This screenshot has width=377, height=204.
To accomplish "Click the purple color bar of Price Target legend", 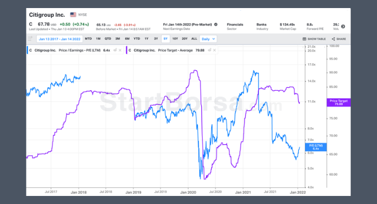I will tap(127, 50).
